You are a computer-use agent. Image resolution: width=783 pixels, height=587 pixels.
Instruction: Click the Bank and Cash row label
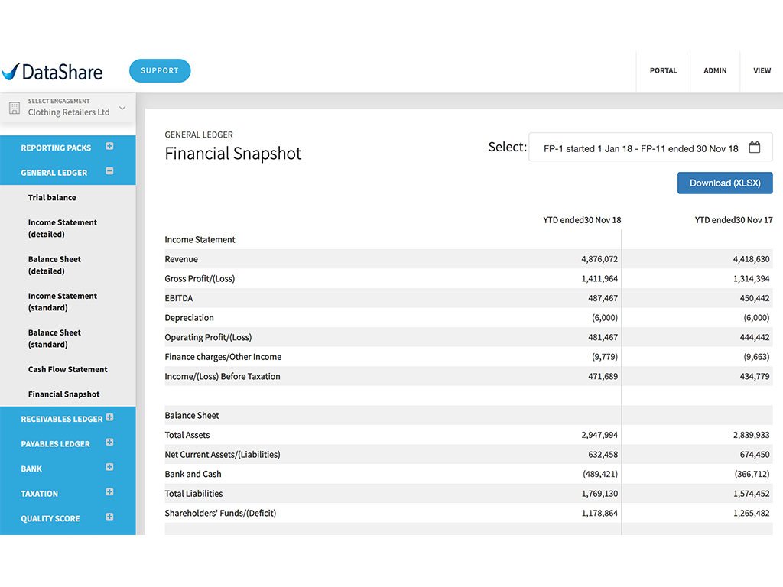tap(193, 474)
